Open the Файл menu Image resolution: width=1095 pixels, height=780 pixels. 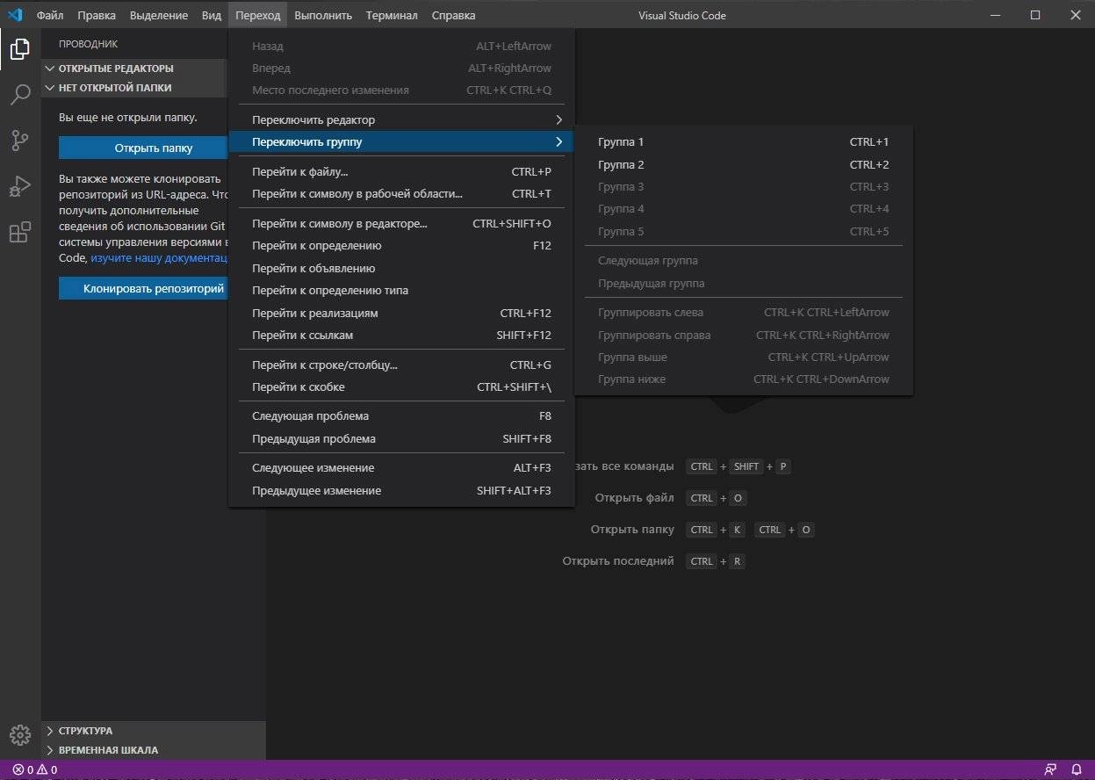point(49,15)
